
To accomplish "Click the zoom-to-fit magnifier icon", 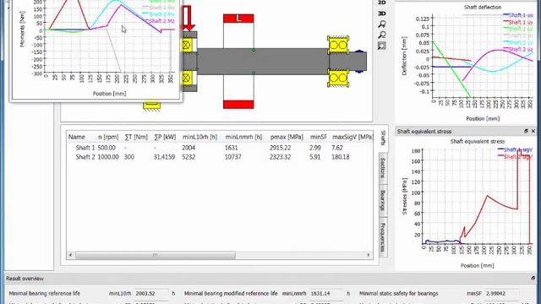I will point(381,46).
